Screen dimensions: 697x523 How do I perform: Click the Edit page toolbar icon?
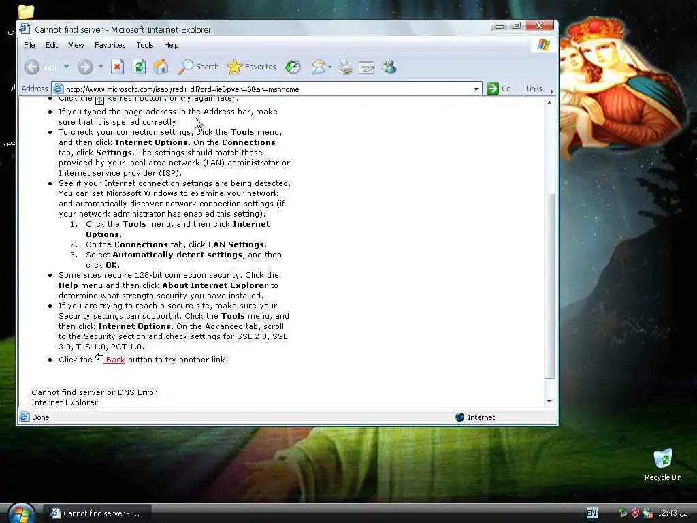click(x=367, y=67)
